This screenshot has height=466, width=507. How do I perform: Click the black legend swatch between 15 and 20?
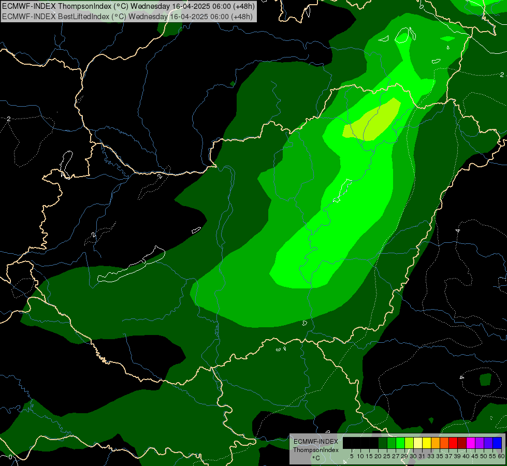[x=374, y=443]
